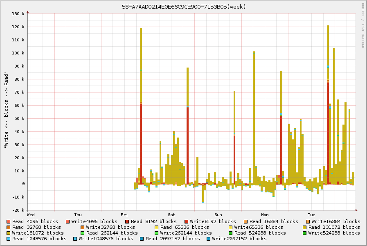Viewport: 367px width, 246px height.
Task: Click the Write524288 blocks legend swatch
Action: tap(305, 233)
